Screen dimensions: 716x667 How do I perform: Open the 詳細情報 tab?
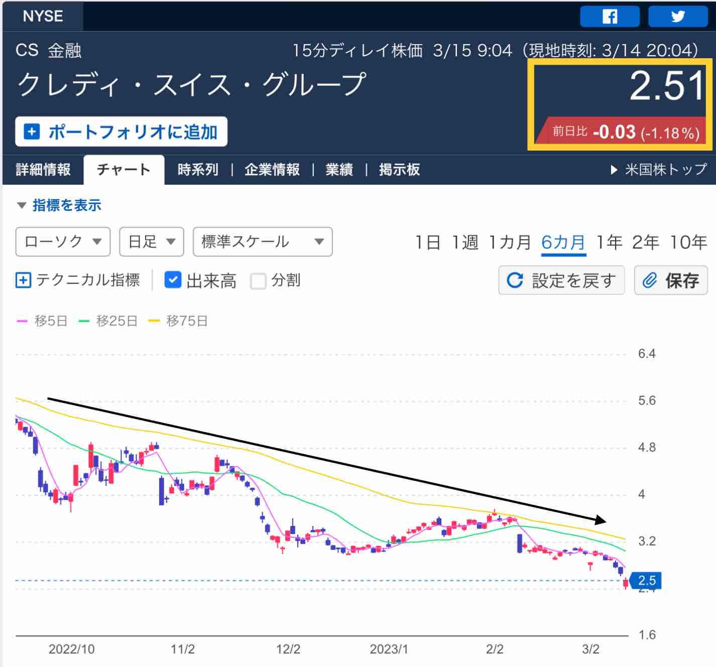[43, 170]
